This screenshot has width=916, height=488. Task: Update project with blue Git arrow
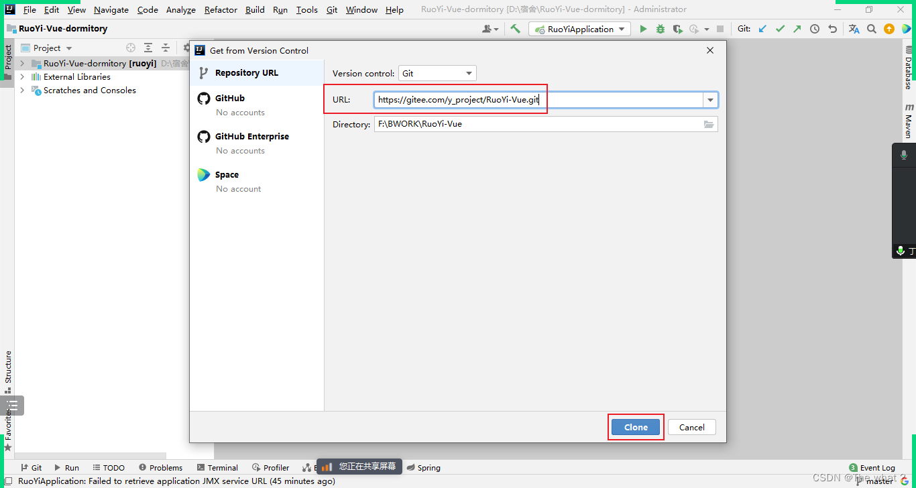[x=762, y=29]
